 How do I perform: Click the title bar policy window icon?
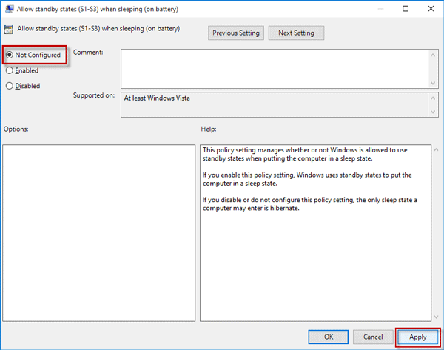click(x=10, y=9)
